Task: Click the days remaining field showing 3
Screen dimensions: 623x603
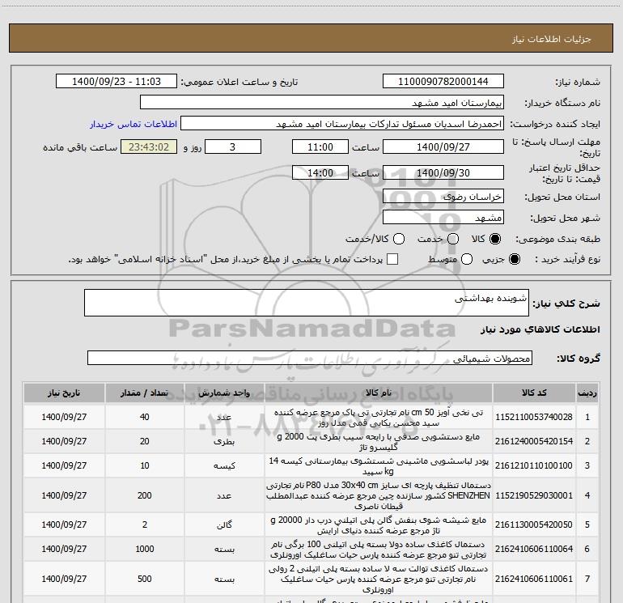Action: [x=233, y=147]
